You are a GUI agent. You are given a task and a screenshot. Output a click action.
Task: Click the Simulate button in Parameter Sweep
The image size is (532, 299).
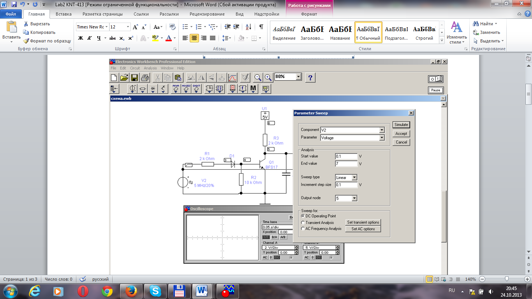pyautogui.click(x=401, y=125)
